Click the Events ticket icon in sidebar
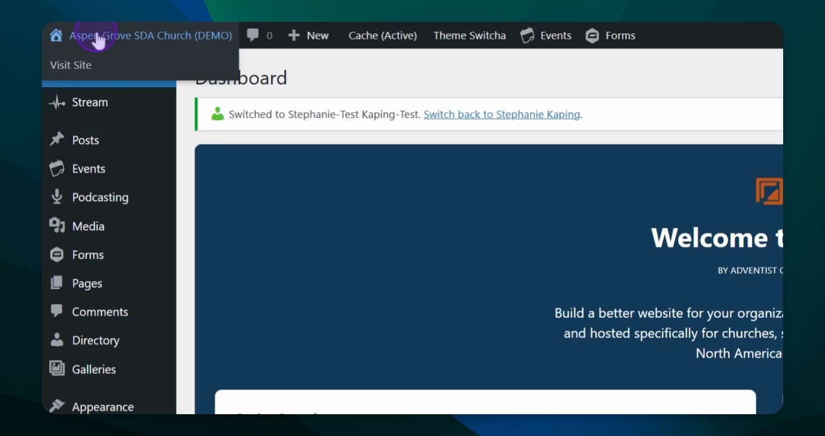Image resolution: width=825 pixels, height=436 pixels. click(x=57, y=168)
